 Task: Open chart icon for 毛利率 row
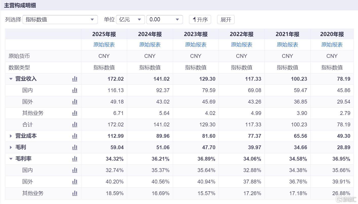74,159
